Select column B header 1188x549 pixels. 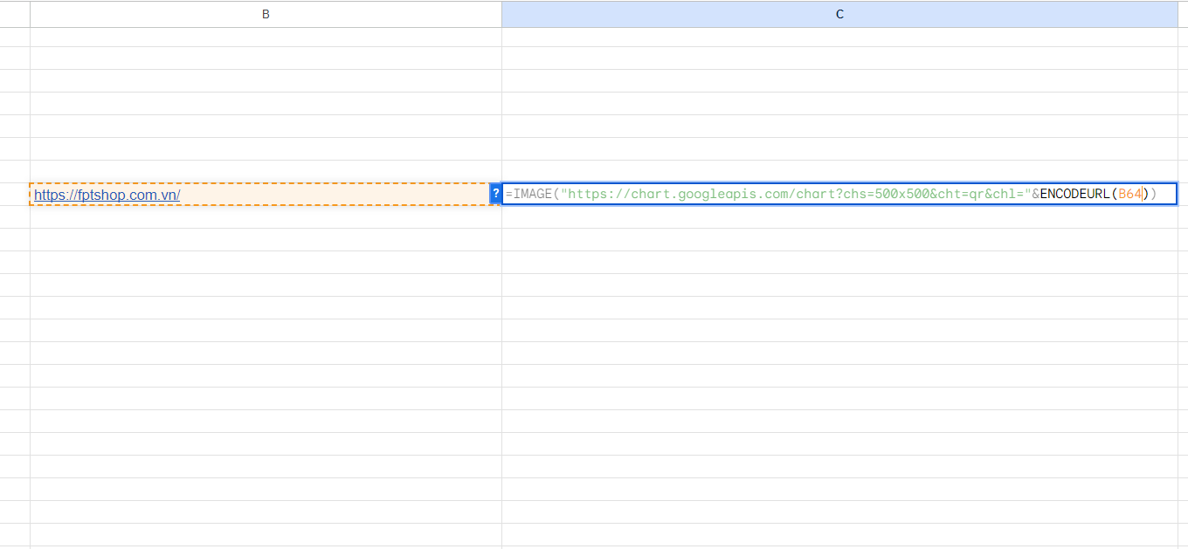(x=266, y=14)
